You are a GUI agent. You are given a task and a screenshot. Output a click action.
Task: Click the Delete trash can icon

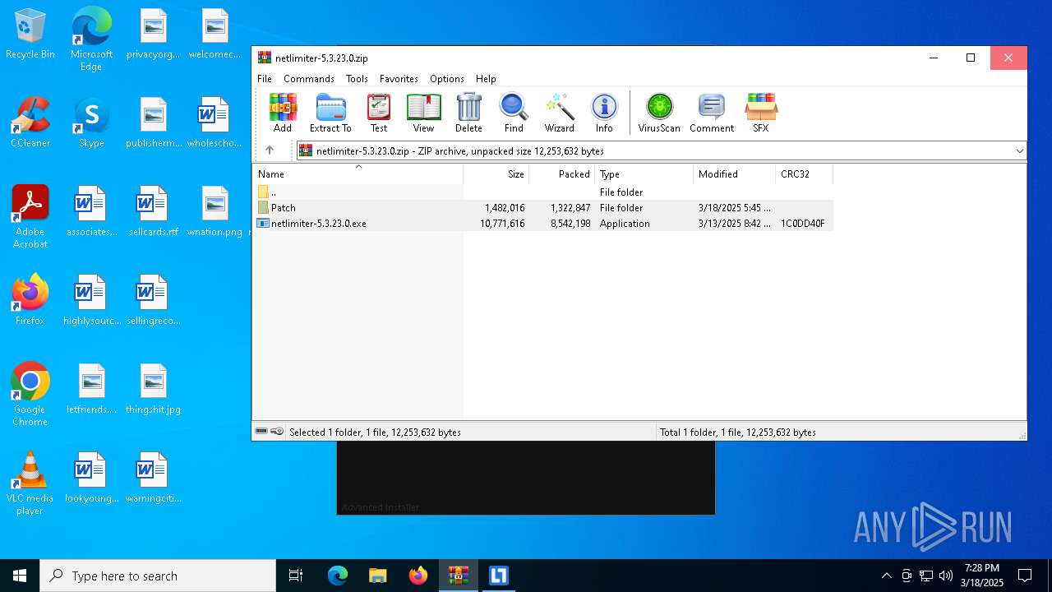468,113
